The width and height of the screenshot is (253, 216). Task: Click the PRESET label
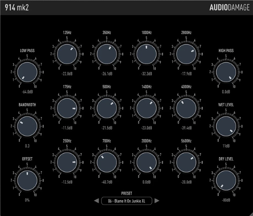point(127,194)
